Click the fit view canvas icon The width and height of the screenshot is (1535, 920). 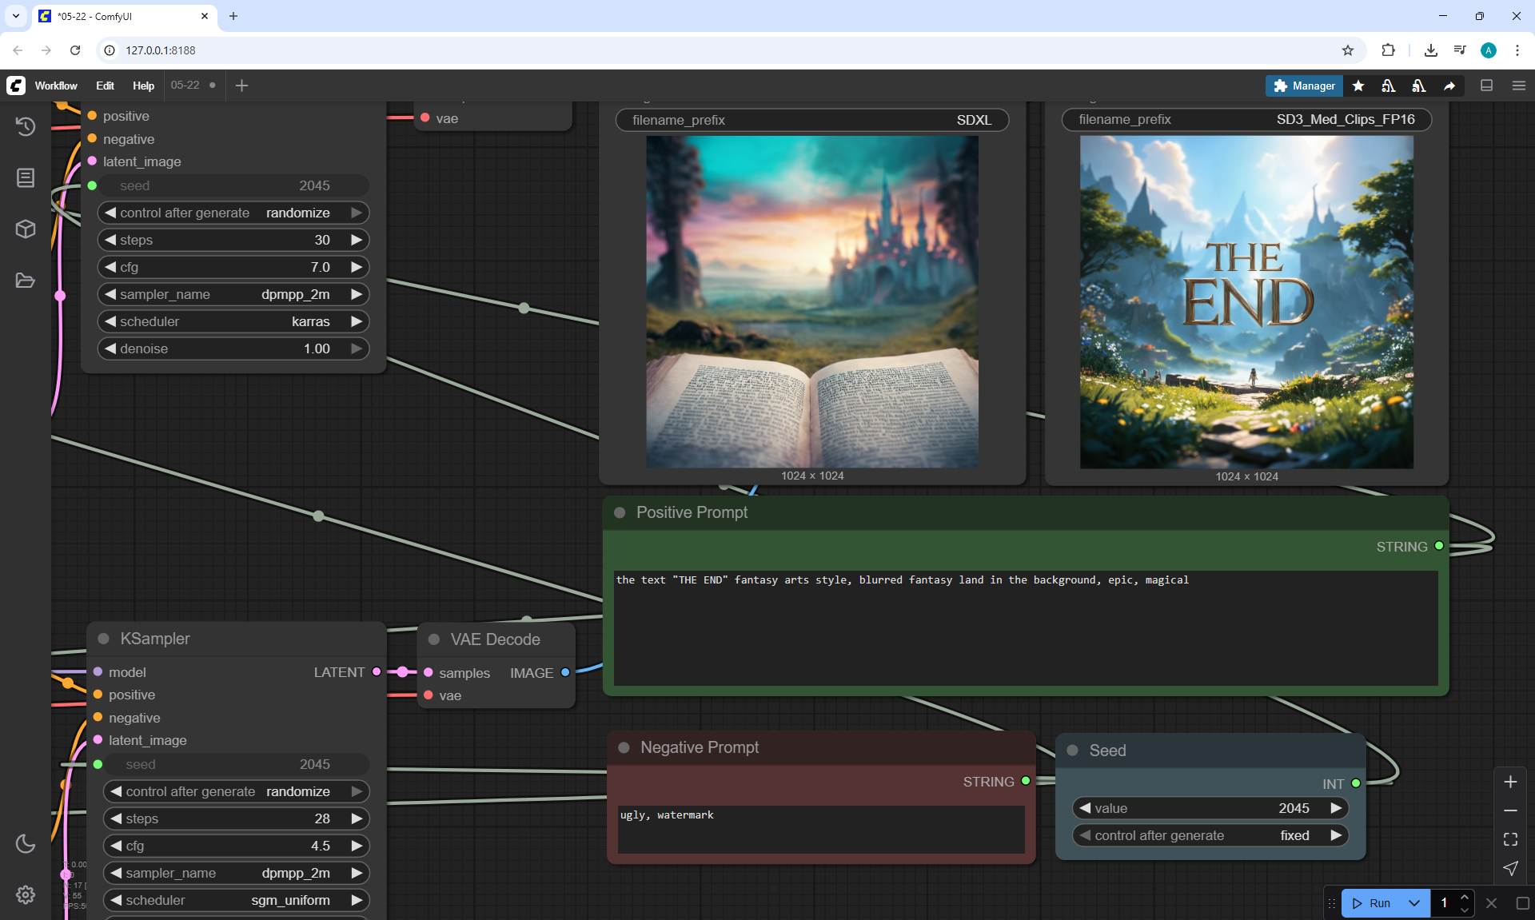[x=1510, y=839]
